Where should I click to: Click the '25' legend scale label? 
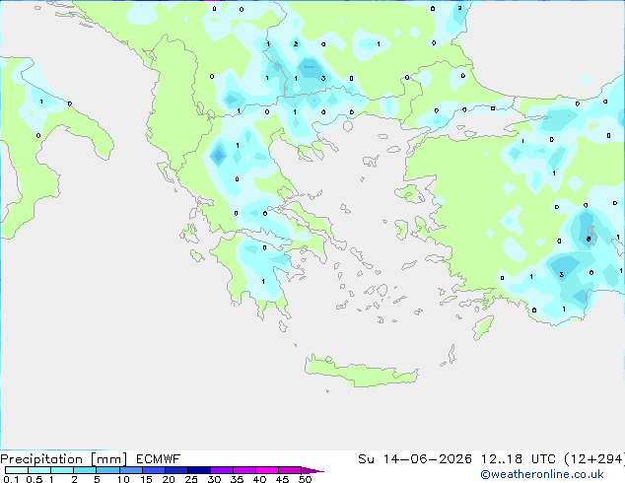click(x=191, y=479)
